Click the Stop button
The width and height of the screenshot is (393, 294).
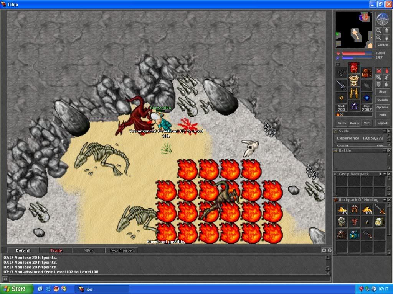click(383, 92)
